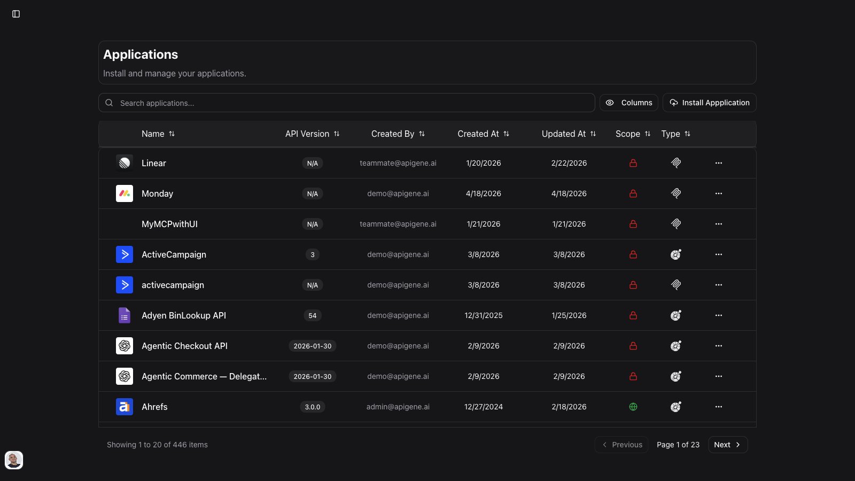Click the lock scope icon for Monday
The height and width of the screenshot is (481, 855).
click(633, 193)
